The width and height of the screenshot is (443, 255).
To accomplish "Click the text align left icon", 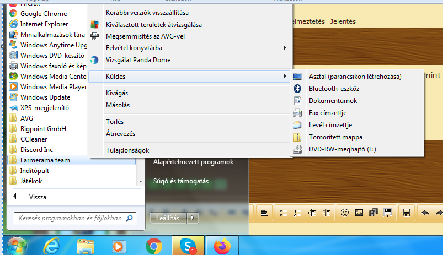I will click(x=264, y=213).
